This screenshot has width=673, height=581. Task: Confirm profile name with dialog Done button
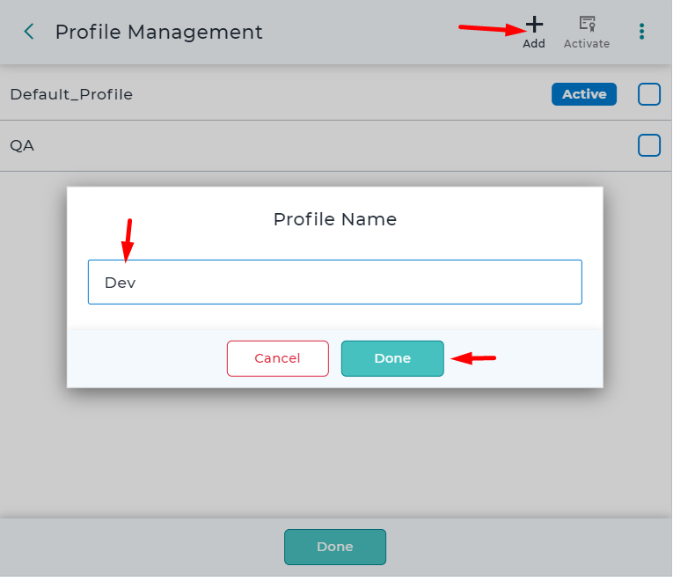pyautogui.click(x=392, y=358)
